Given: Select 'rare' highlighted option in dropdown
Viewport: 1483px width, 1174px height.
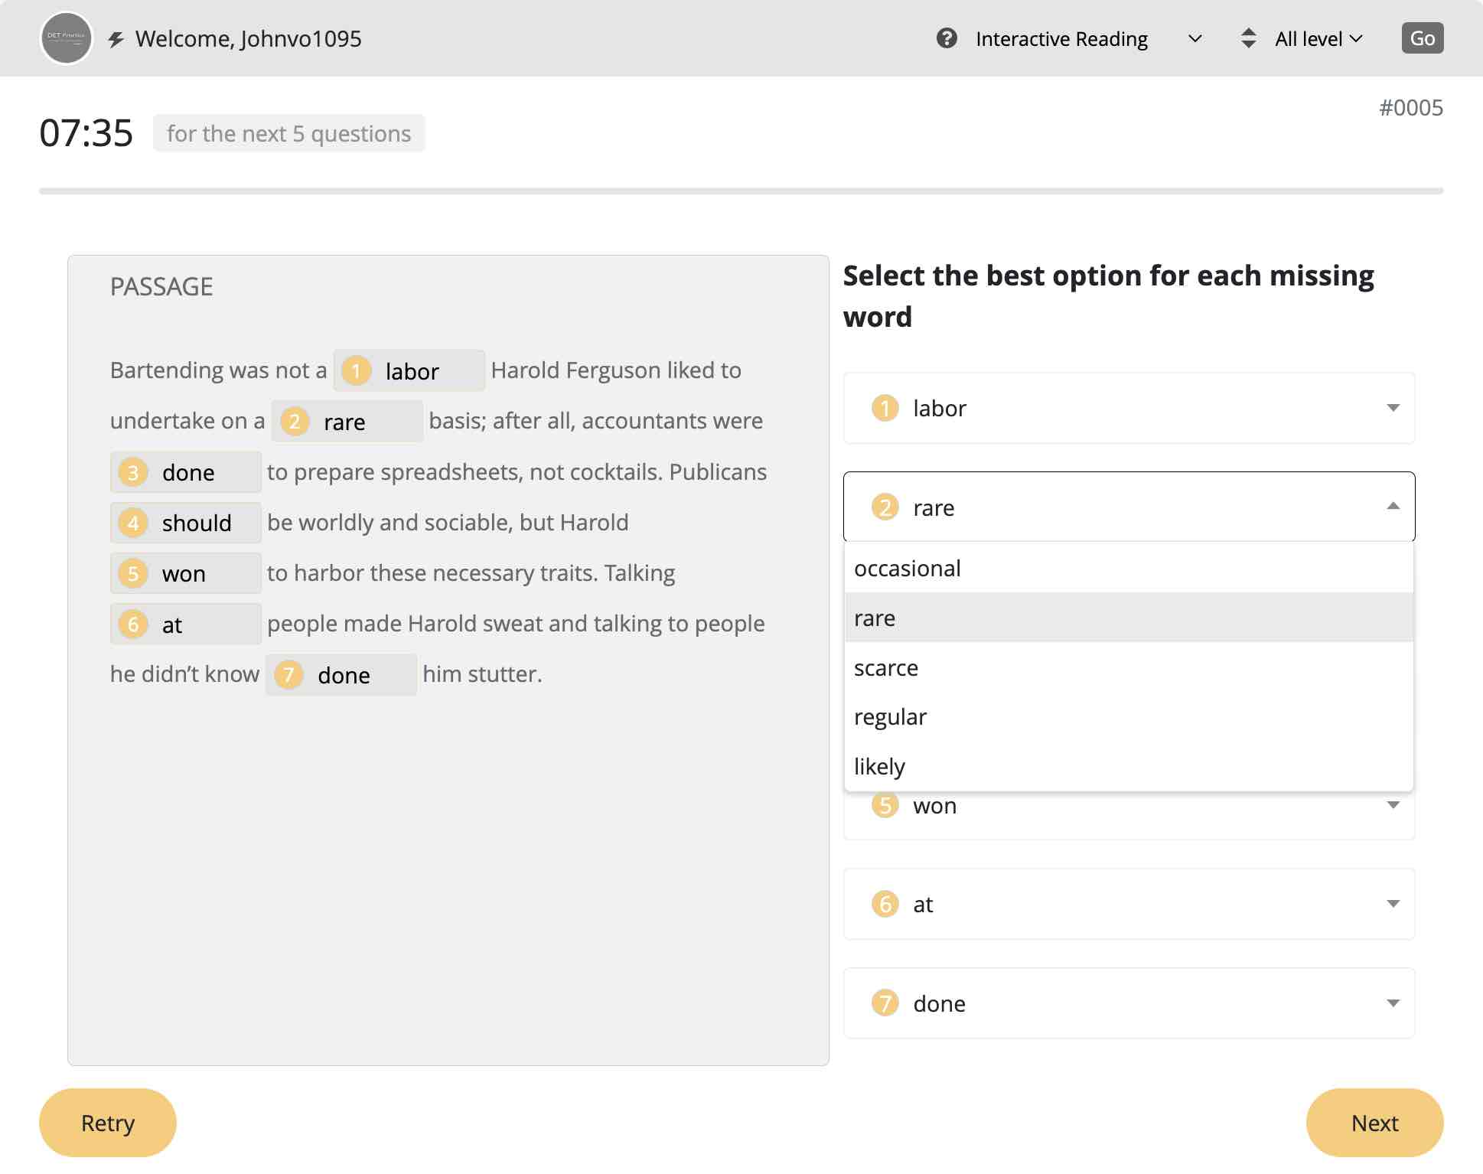Looking at the screenshot, I should [x=1129, y=617].
